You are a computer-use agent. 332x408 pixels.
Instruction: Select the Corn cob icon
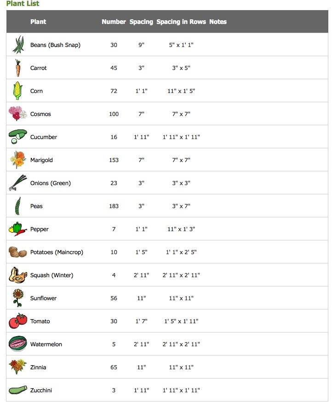point(17,91)
